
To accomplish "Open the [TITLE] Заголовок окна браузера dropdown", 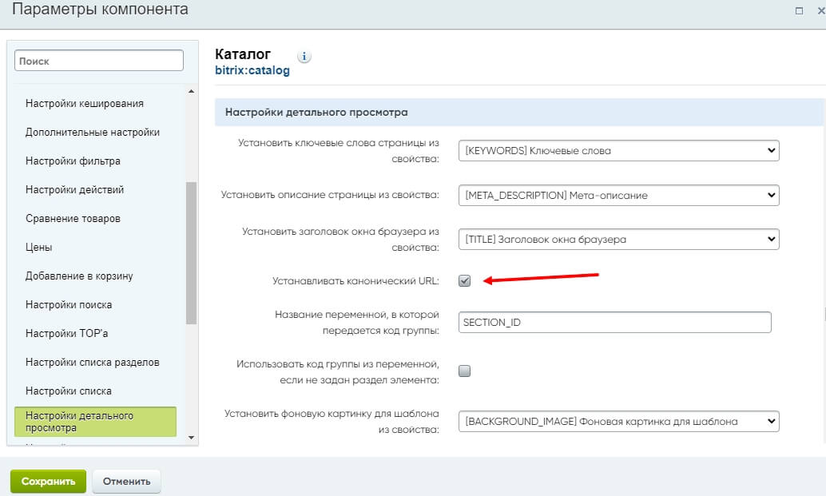I will (x=618, y=240).
